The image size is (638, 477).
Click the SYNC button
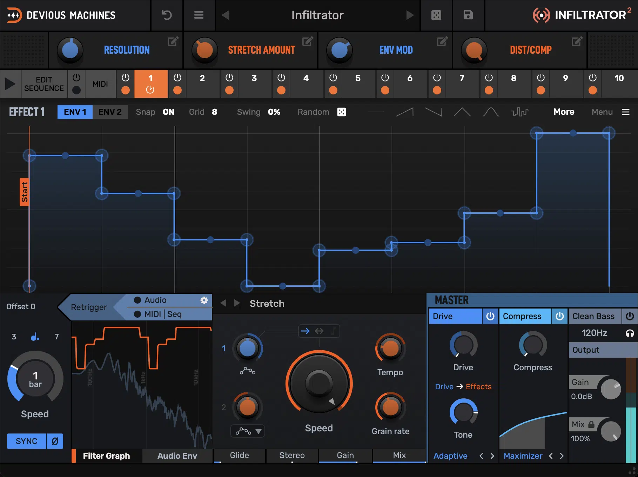[x=27, y=441]
